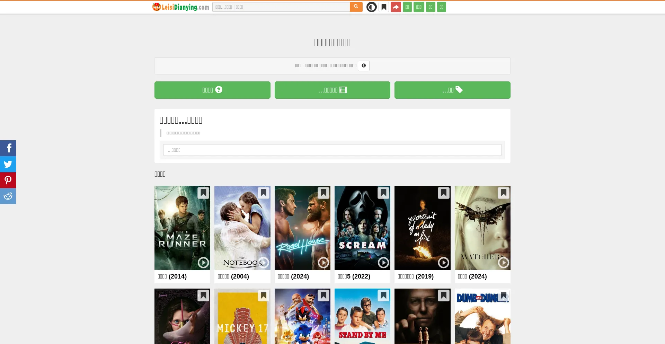Play Watchers via play icon
Screen dimensions: 665x344
click(x=504, y=263)
